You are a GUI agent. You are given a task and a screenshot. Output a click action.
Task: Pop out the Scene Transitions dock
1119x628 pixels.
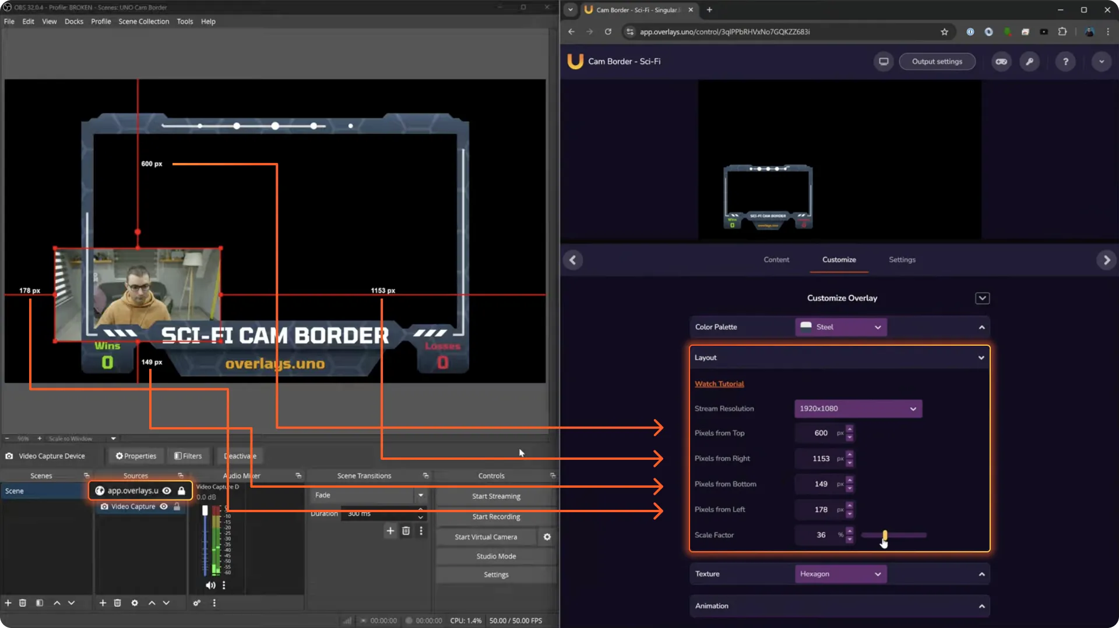[425, 476]
